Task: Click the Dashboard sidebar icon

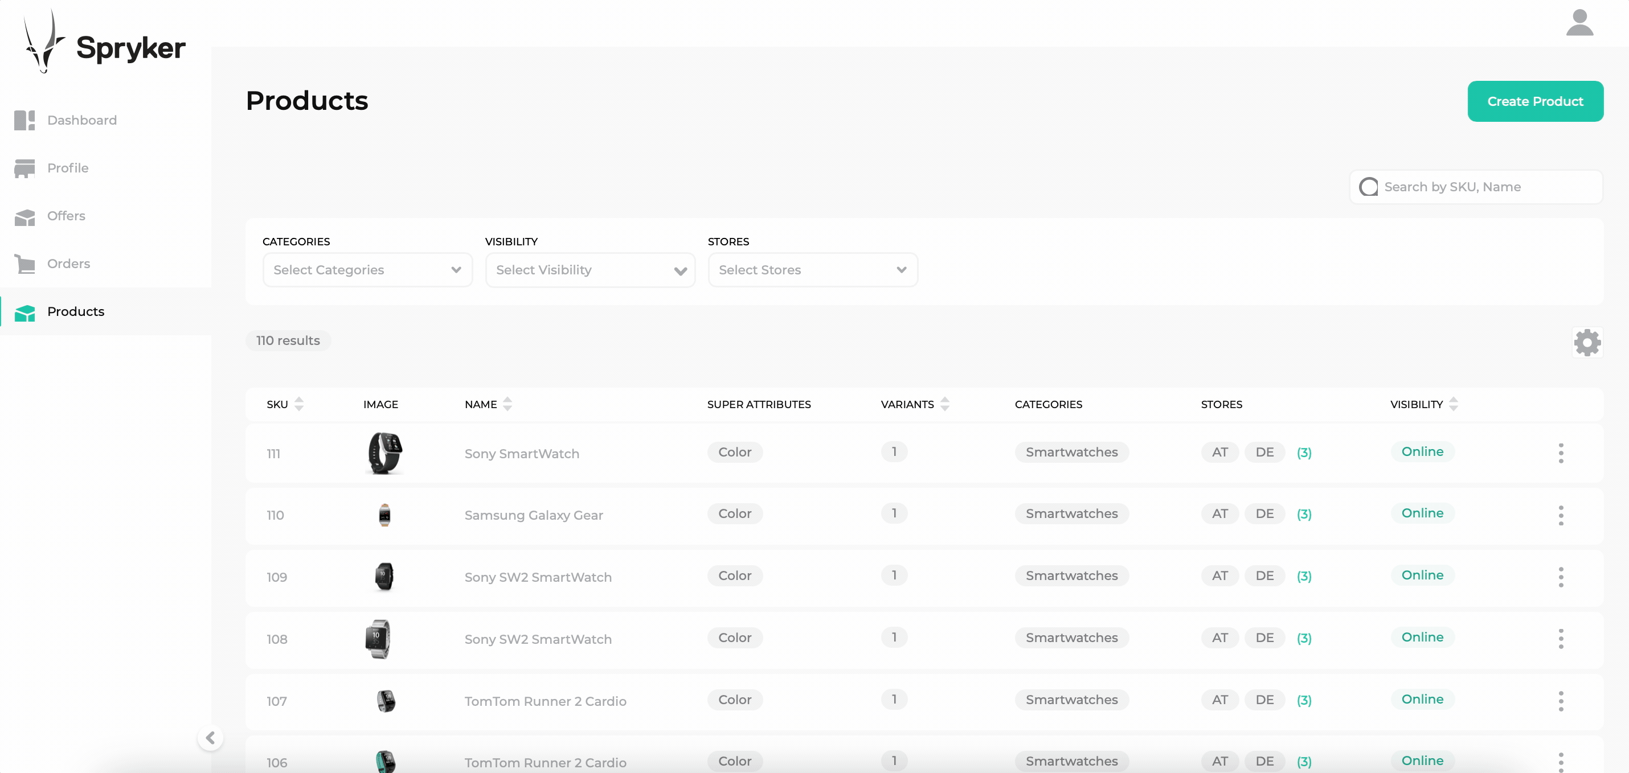Action: click(24, 120)
